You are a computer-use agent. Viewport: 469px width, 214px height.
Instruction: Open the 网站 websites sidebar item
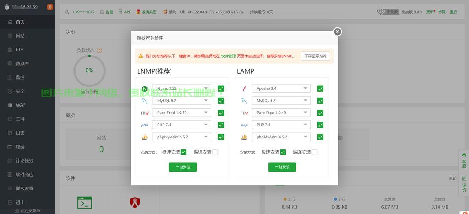(x=27, y=36)
